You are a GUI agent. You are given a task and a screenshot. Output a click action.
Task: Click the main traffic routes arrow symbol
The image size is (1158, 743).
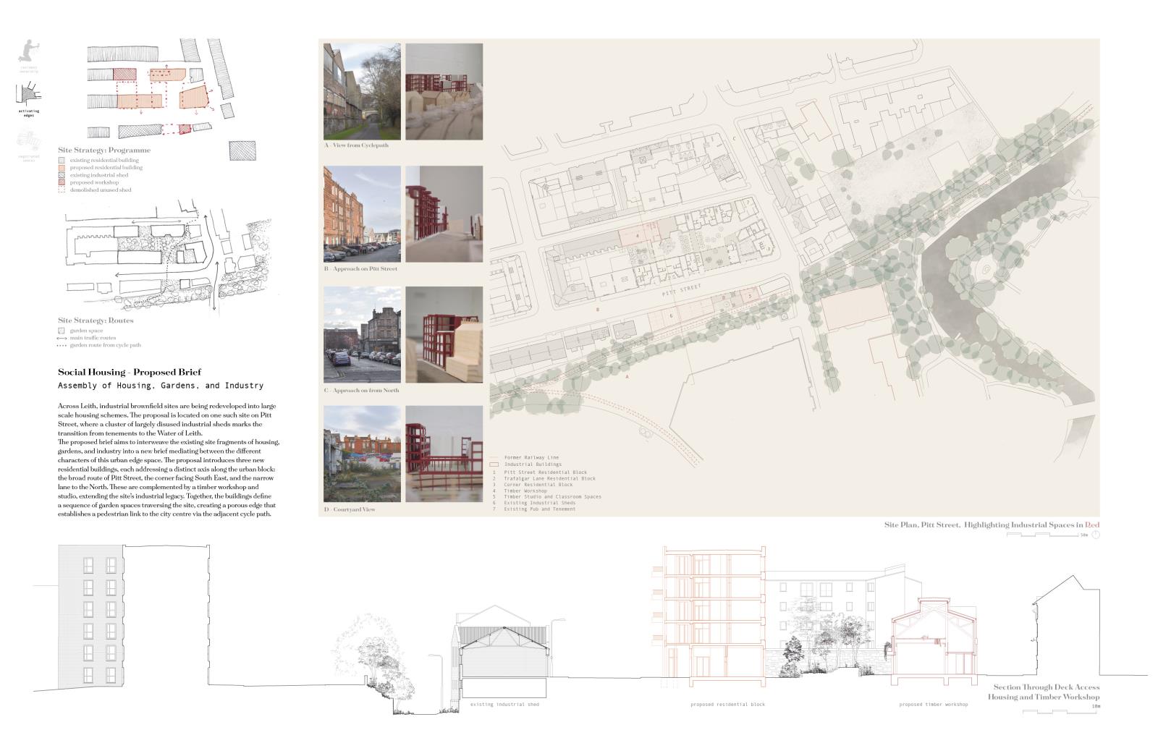[62, 338]
